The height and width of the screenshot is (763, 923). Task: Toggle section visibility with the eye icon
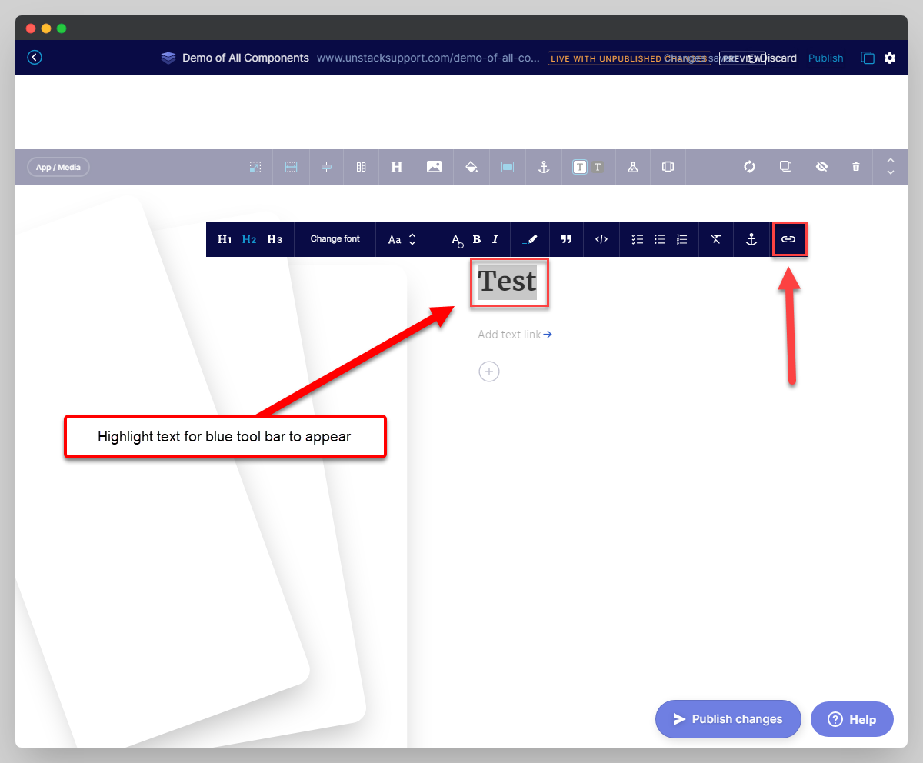pos(821,167)
